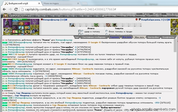The image size is (178, 112).
Task: Open info icon next to Азербайджанец 3 [12]
Action: 169,20
